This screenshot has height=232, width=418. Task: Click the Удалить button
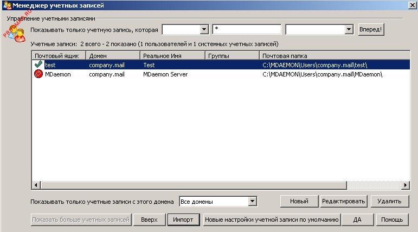389,201
